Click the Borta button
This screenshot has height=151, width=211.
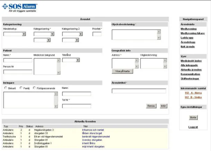[x=193, y=117]
